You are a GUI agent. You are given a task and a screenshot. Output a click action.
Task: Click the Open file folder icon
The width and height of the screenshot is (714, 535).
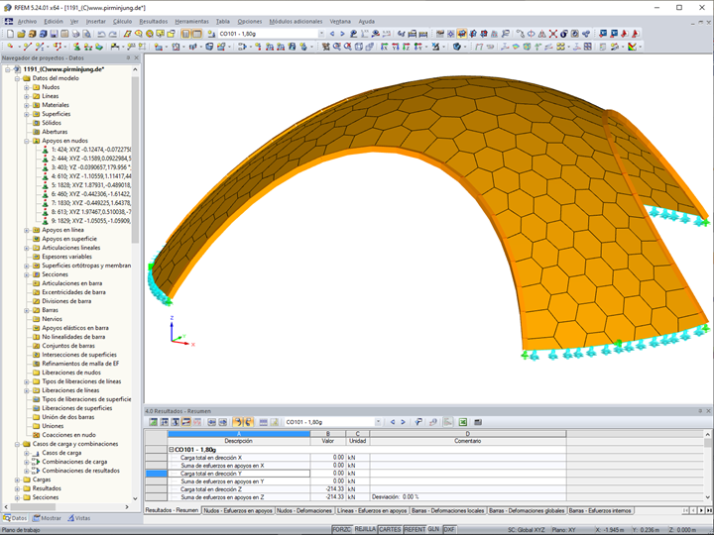coord(21,34)
